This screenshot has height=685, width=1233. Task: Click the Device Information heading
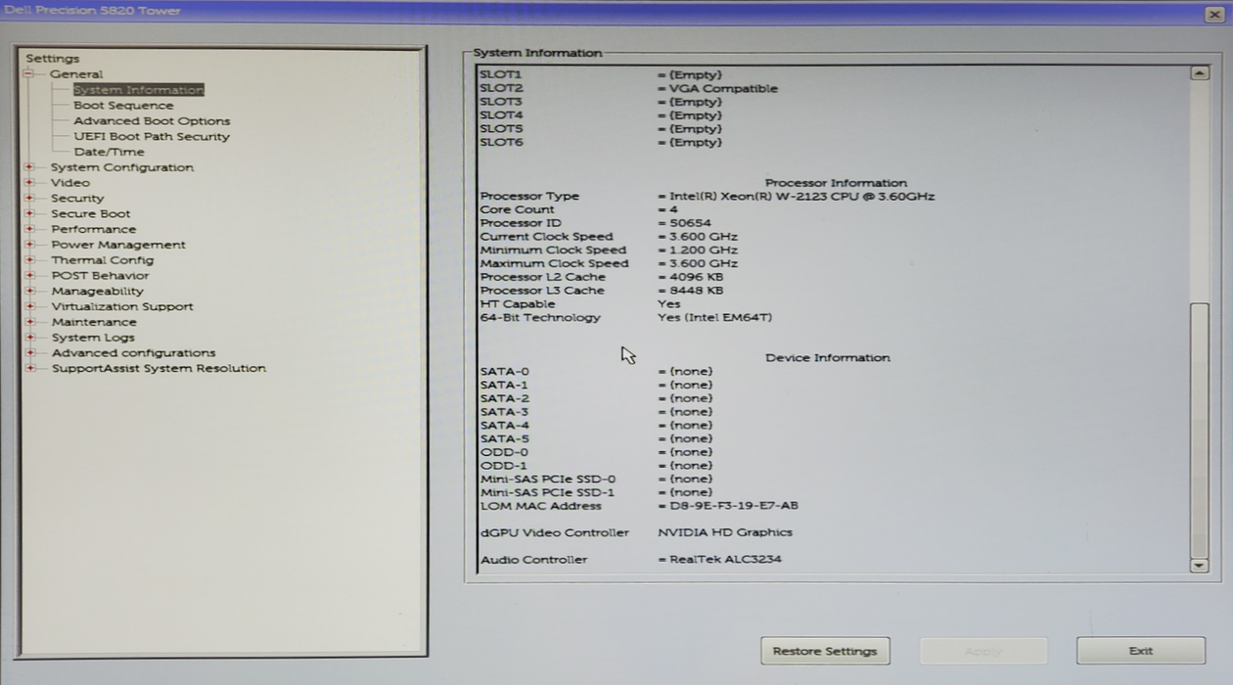828,358
